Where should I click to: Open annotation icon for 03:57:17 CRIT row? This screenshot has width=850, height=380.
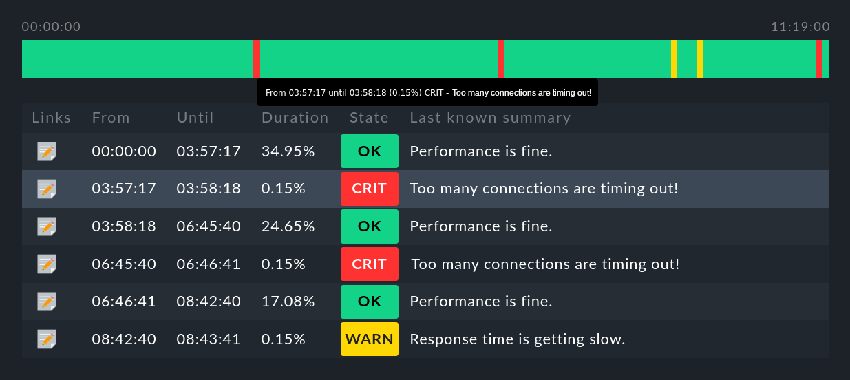coord(47,189)
